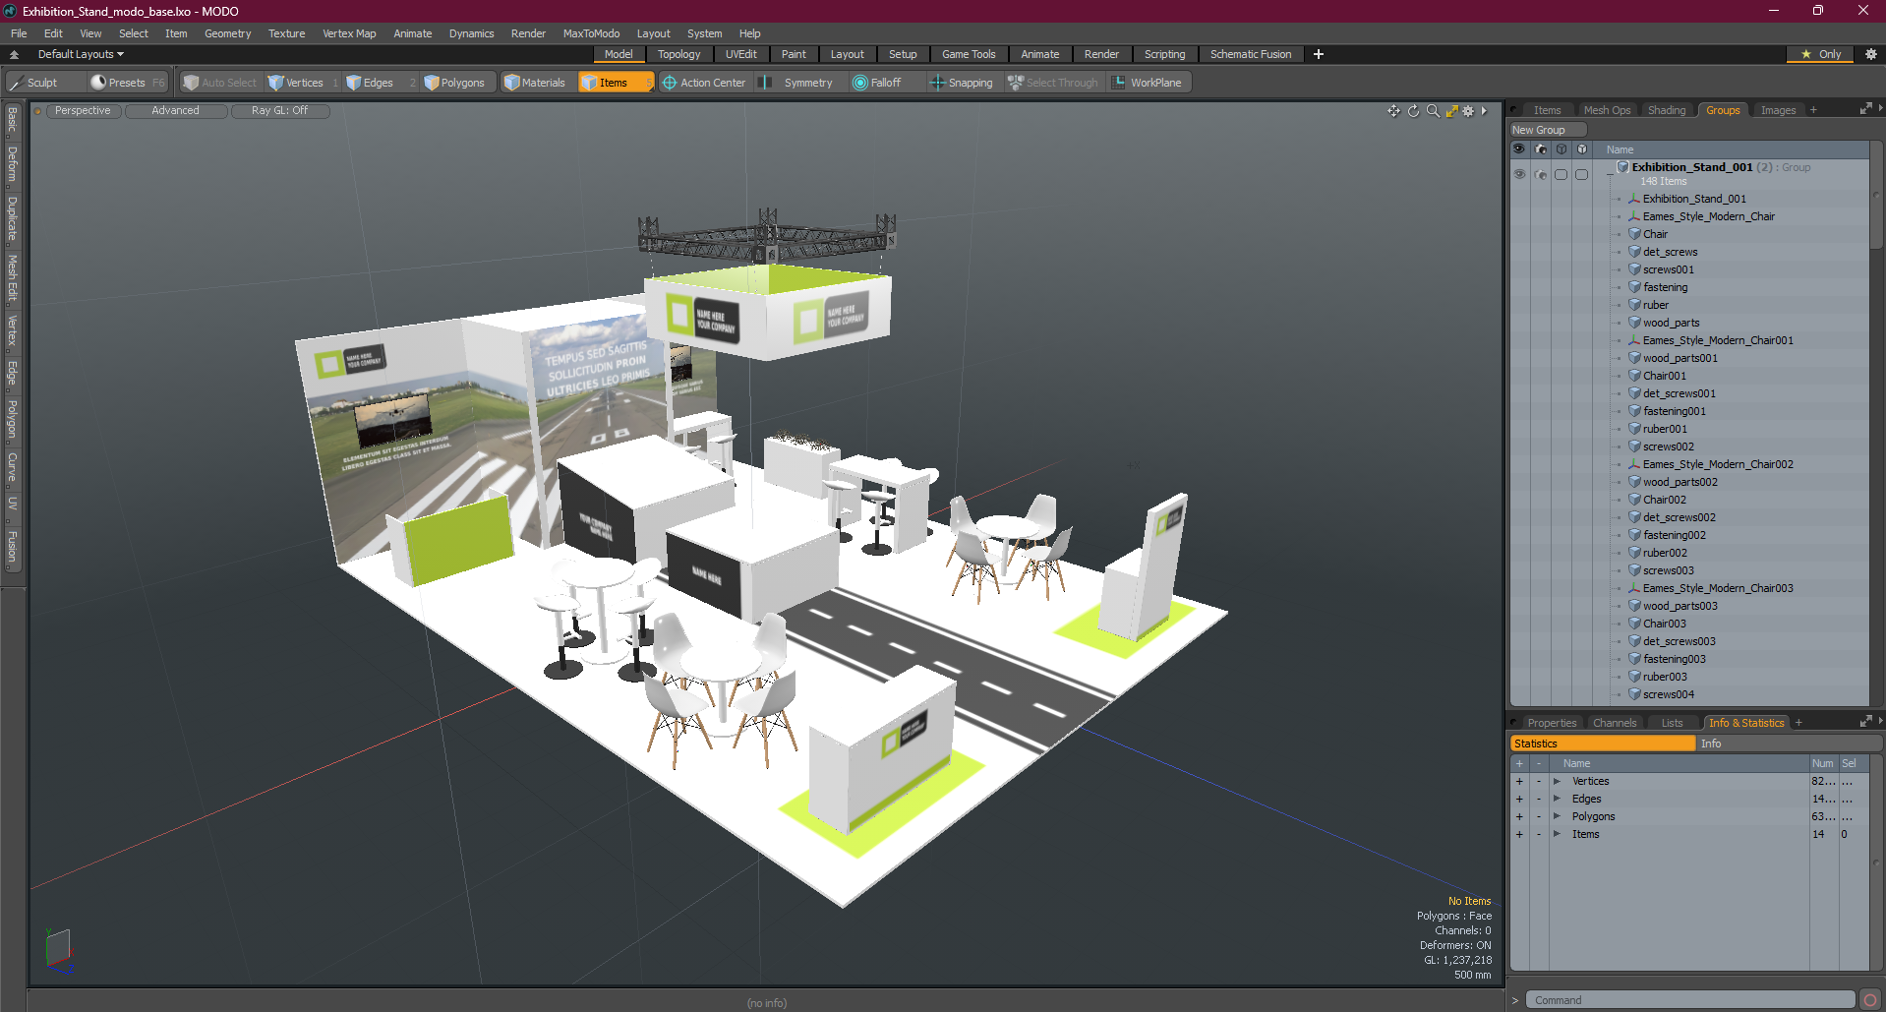1886x1012 pixels.
Task: Click Ray GL: Off button
Action: pos(279,111)
